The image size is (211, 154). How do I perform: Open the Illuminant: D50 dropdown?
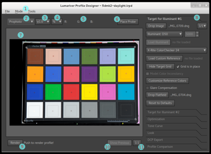pyautogui.click(x=164, y=34)
